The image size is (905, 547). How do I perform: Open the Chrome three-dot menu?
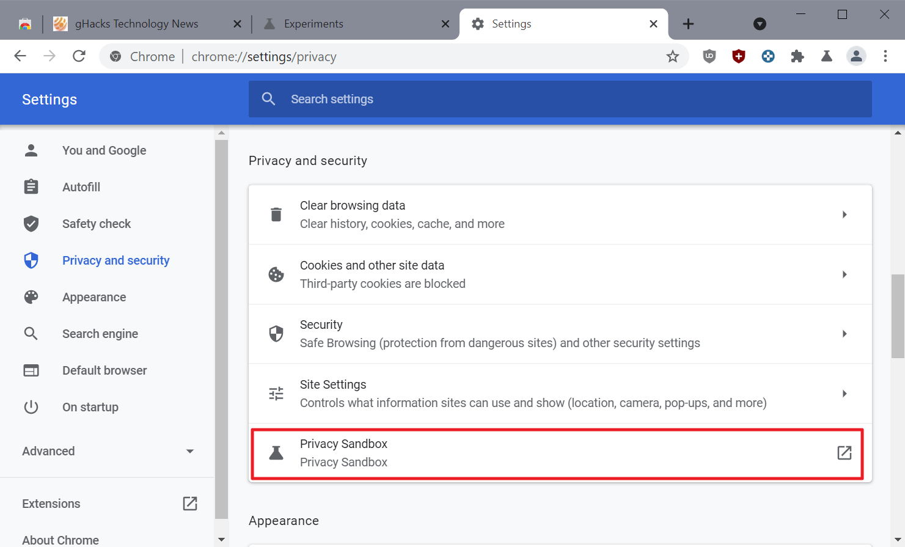885,56
